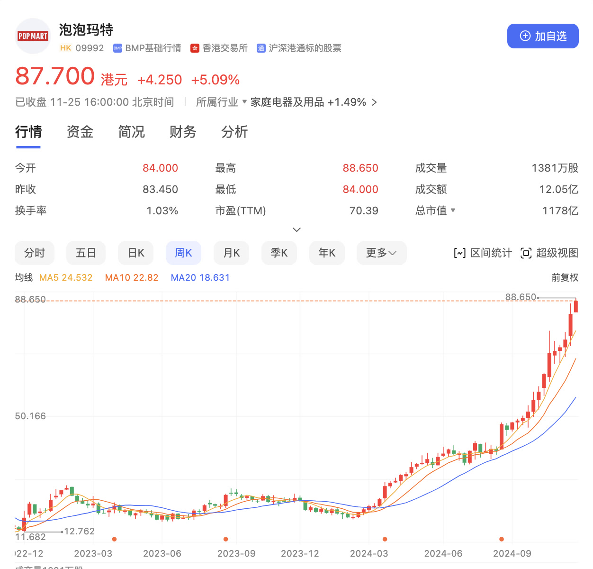The width and height of the screenshot is (593, 569).
Task: Click the arrow after the industry percentage
Action: [374, 102]
